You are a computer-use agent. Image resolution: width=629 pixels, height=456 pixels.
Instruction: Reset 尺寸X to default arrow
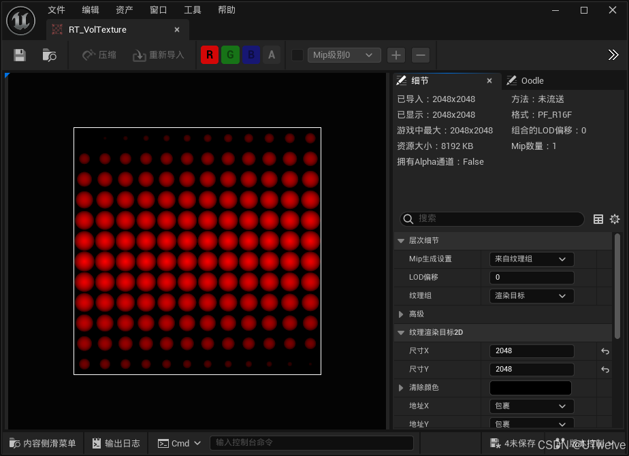(x=605, y=351)
